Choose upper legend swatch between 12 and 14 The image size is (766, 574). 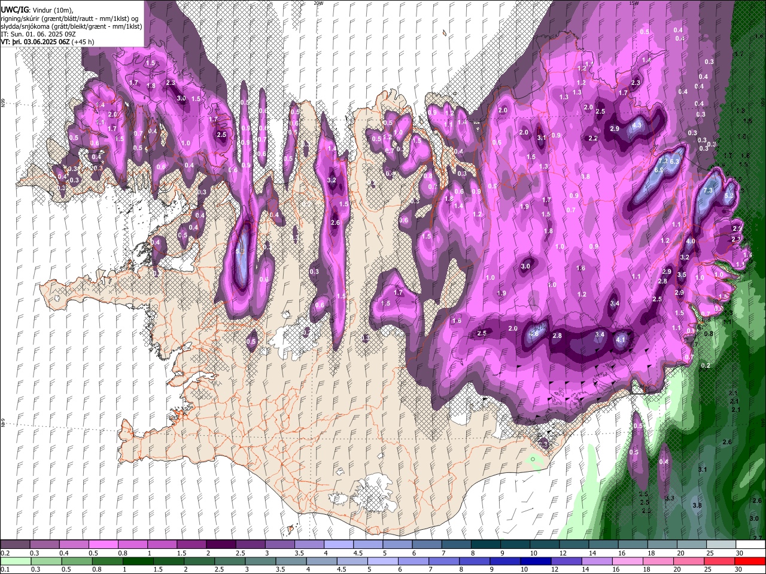(574, 544)
